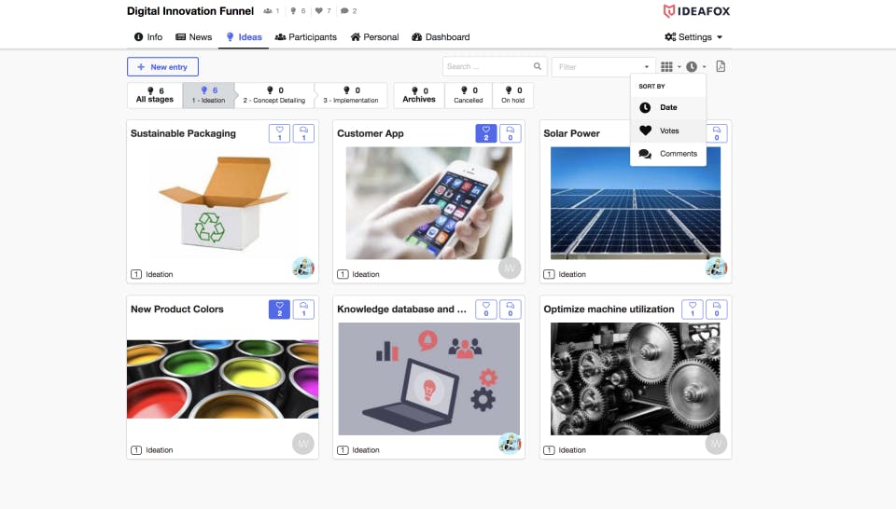Screen dimensions: 896x509
Task: Open comments on Sustainable Packaging
Action: [303, 133]
